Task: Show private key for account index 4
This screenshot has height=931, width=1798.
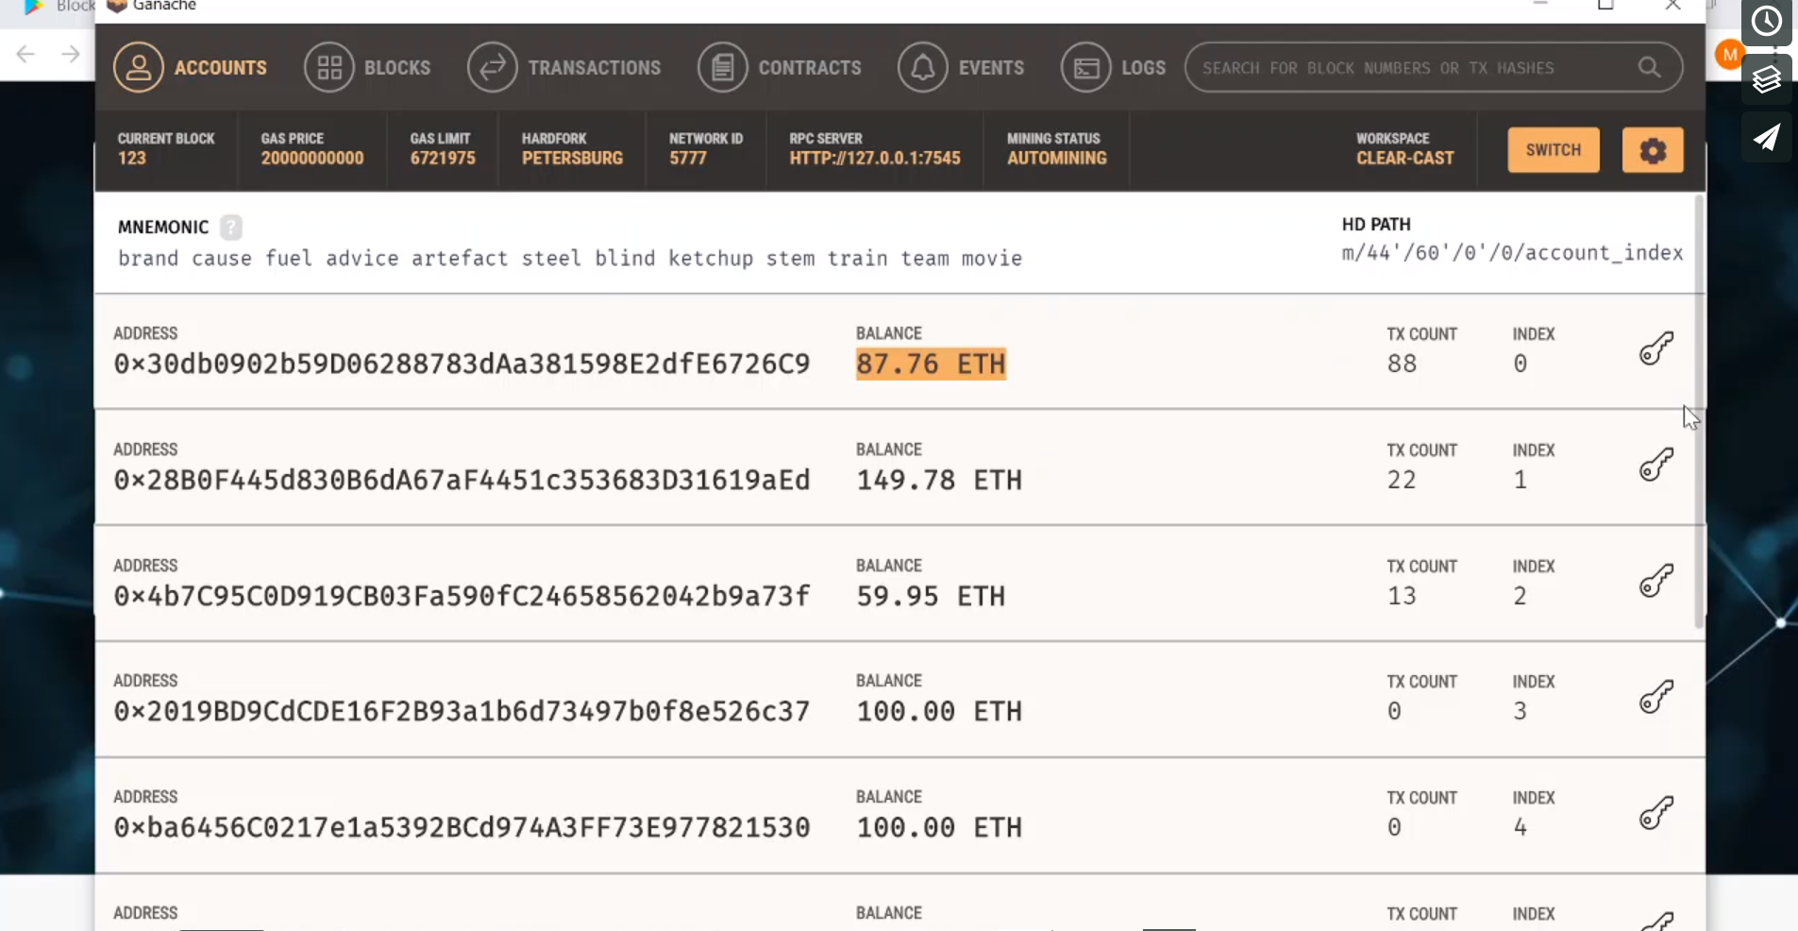Action: 1656,813
